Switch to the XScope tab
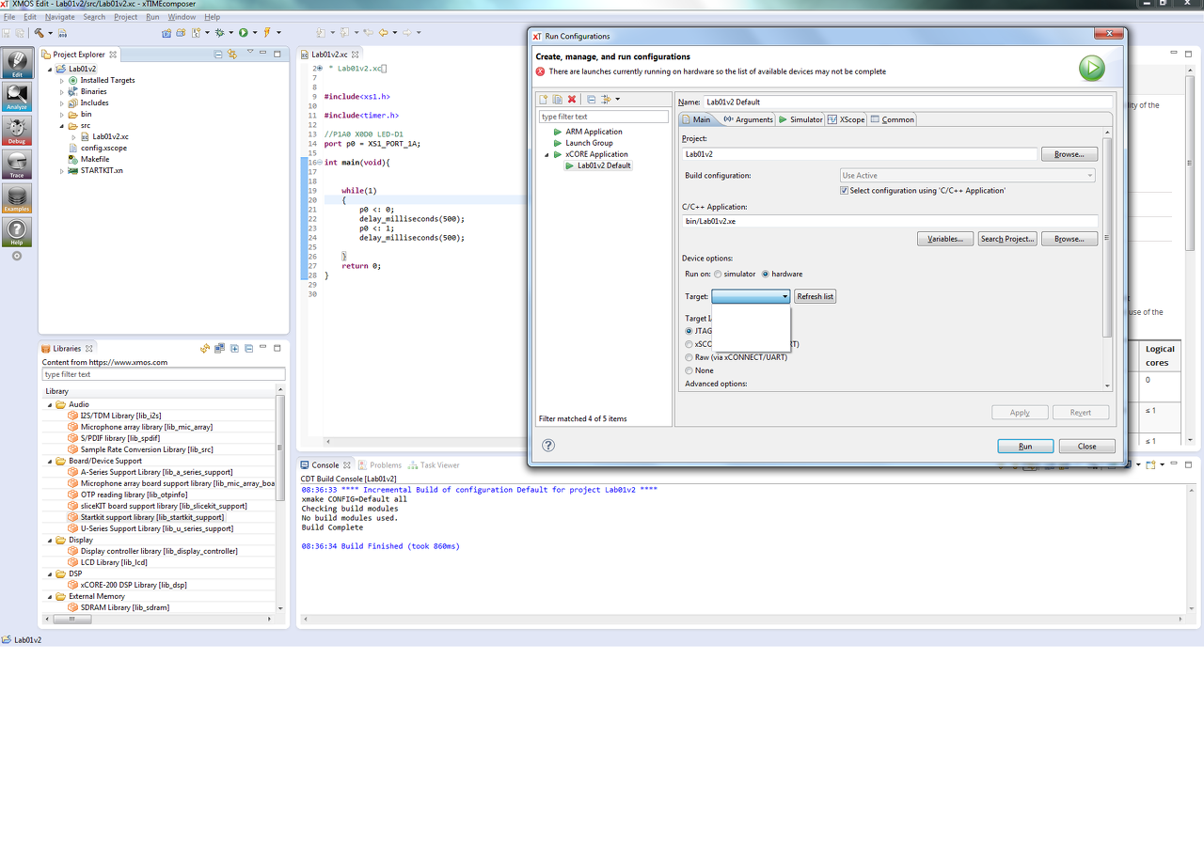Image resolution: width=1204 pixels, height=849 pixels. pos(847,119)
